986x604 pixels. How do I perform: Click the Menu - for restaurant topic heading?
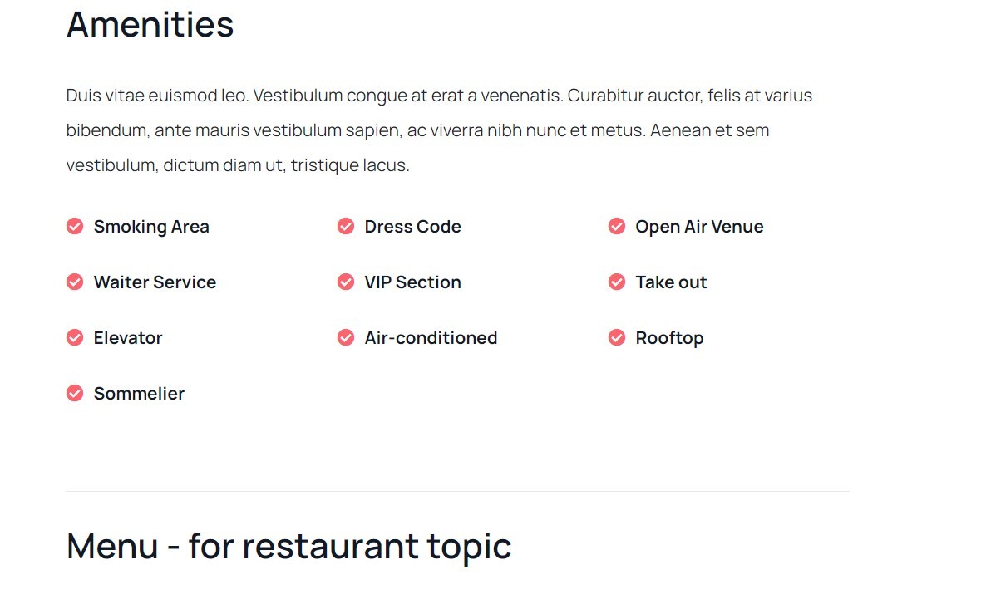[x=288, y=546]
